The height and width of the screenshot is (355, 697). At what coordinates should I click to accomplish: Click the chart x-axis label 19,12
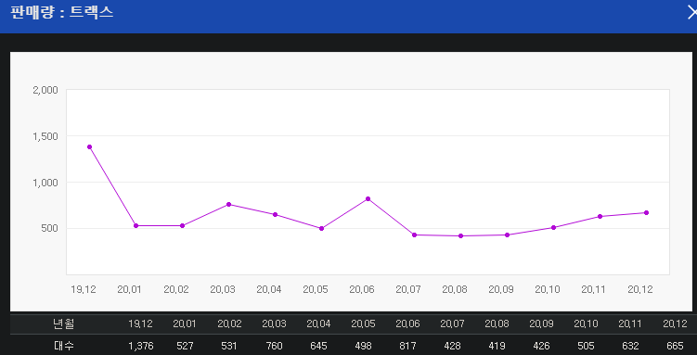pos(84,289)
